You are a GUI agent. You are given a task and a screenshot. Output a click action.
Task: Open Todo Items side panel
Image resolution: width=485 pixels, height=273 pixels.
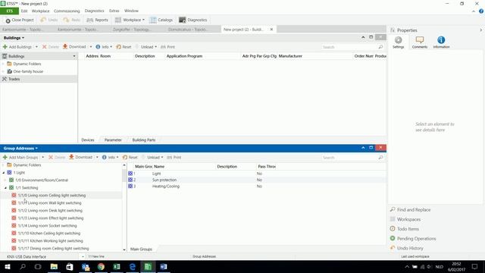(405, 229)
